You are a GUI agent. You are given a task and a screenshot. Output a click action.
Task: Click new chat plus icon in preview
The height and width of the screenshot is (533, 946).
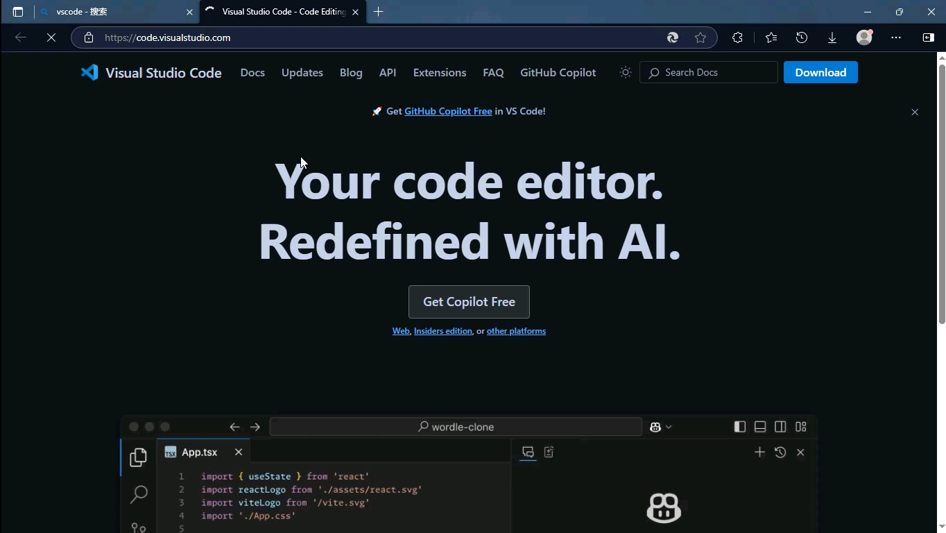pyautogui.click(x=759, y=452)
